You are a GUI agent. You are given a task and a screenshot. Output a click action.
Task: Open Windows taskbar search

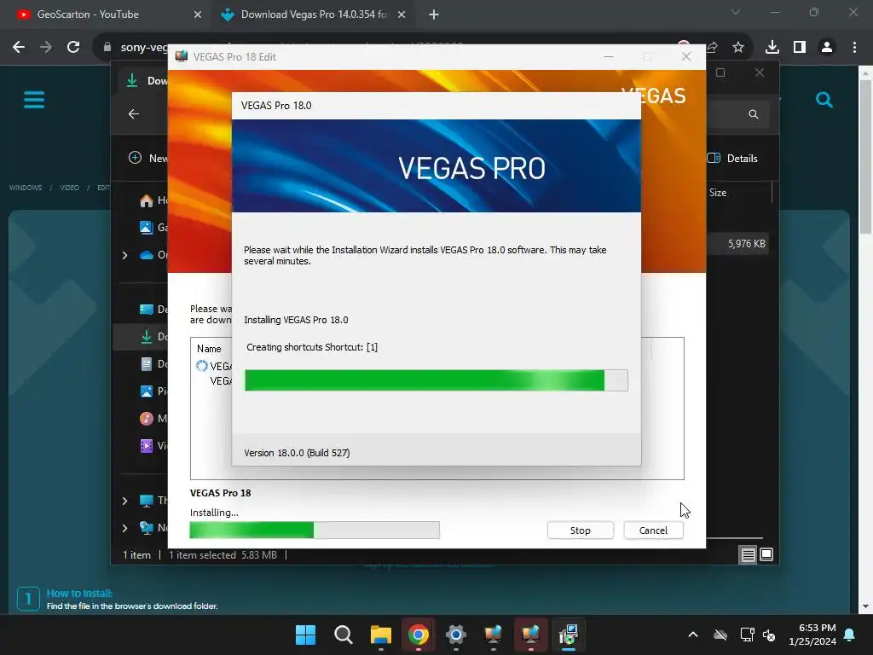click(x=344, y=635)
